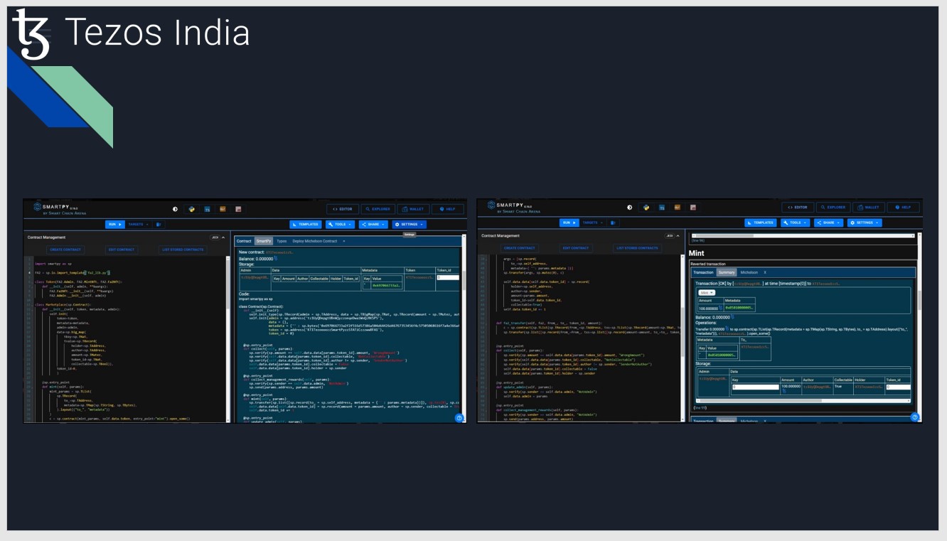Switch to Types tab in left screenshot

[282, 241]
